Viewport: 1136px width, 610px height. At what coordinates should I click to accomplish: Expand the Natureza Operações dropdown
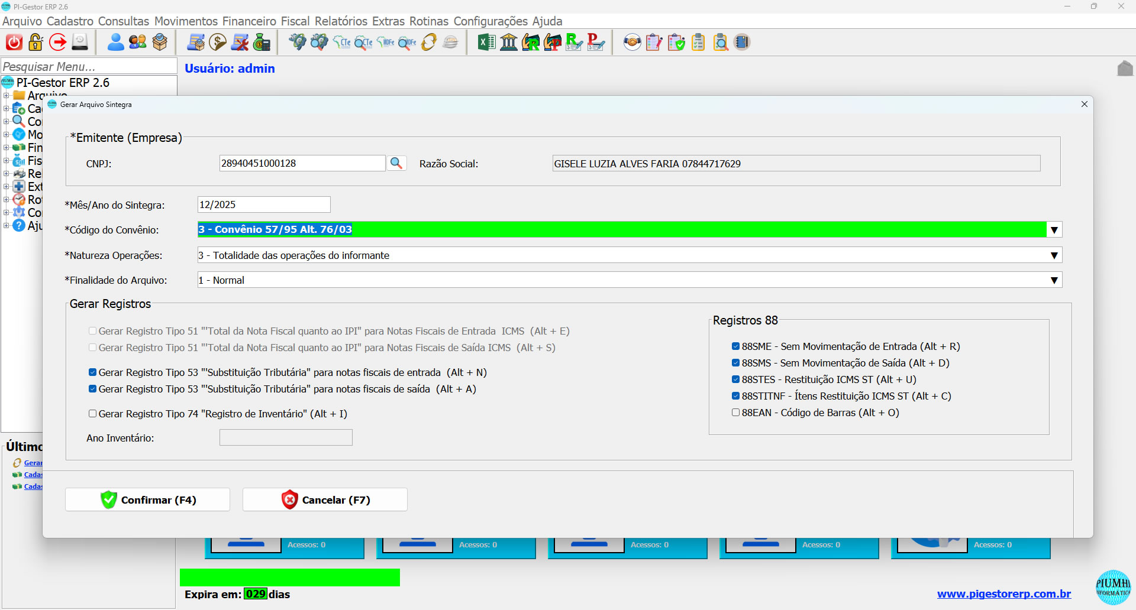[1054, 255]
